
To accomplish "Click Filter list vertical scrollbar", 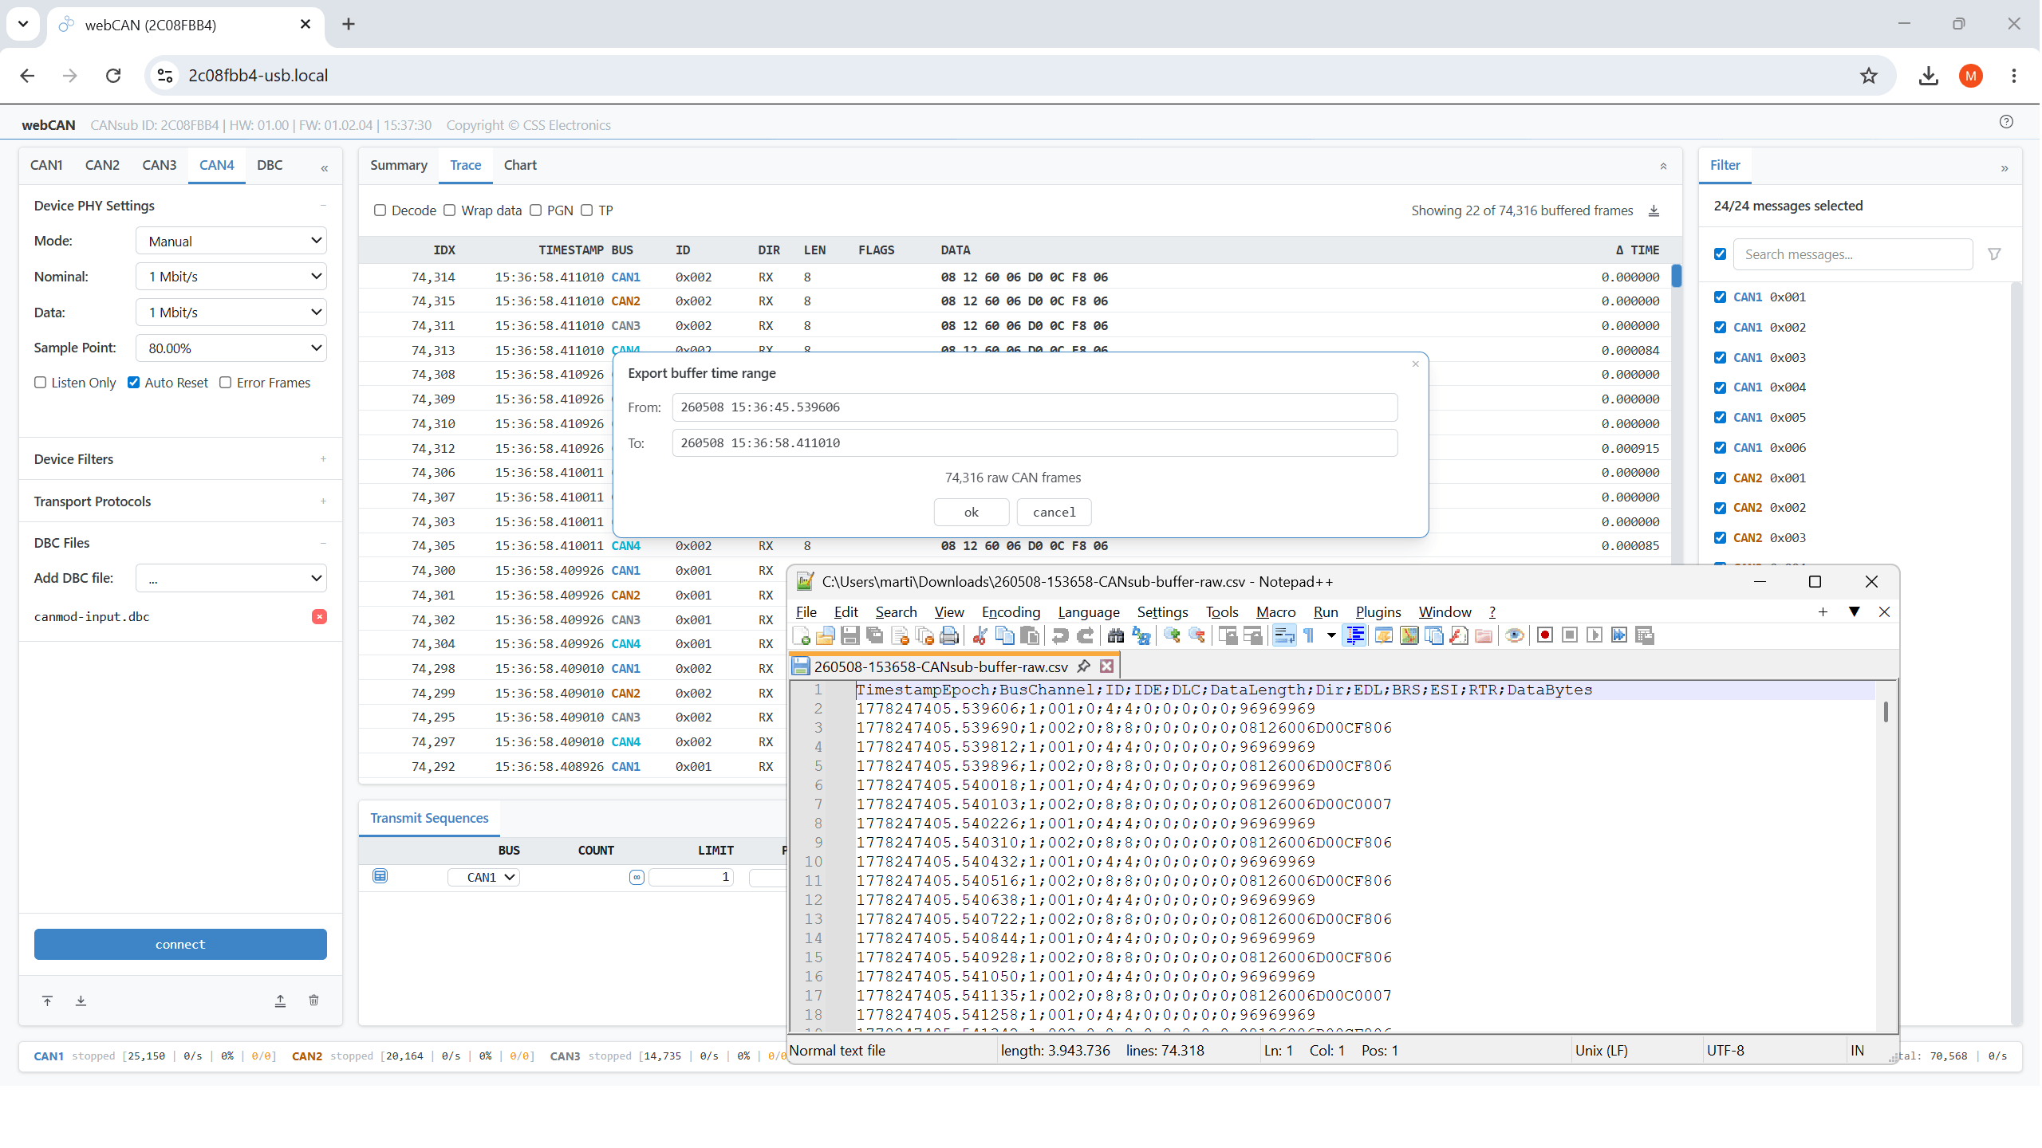I will 2016,654.
